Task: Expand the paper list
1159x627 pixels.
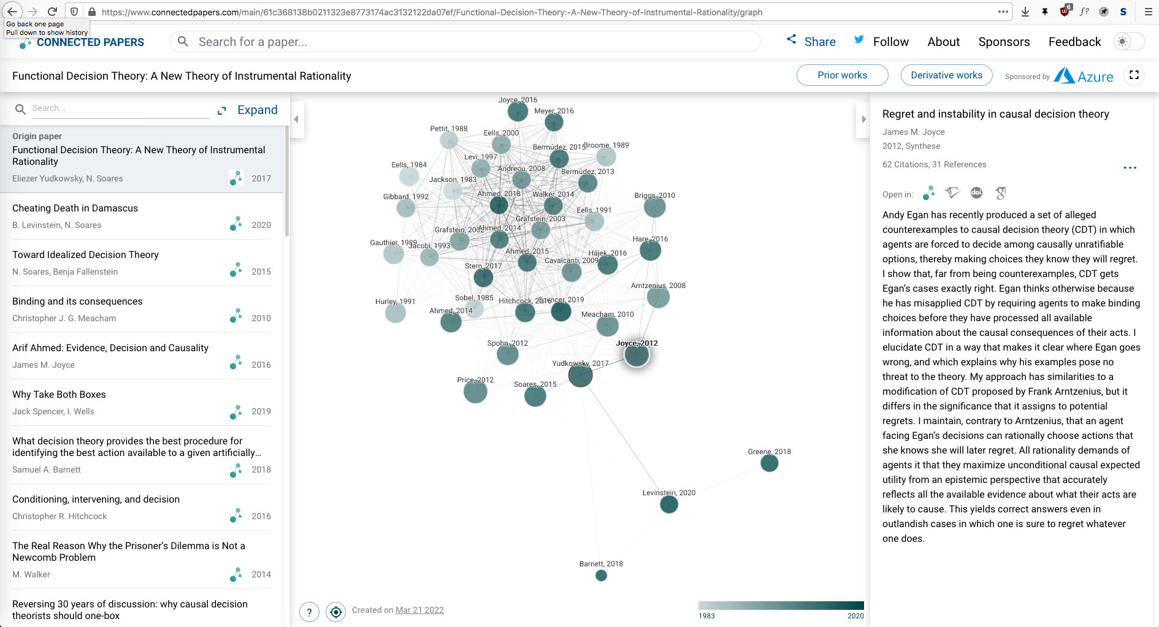Action: [x=248, y=110]
